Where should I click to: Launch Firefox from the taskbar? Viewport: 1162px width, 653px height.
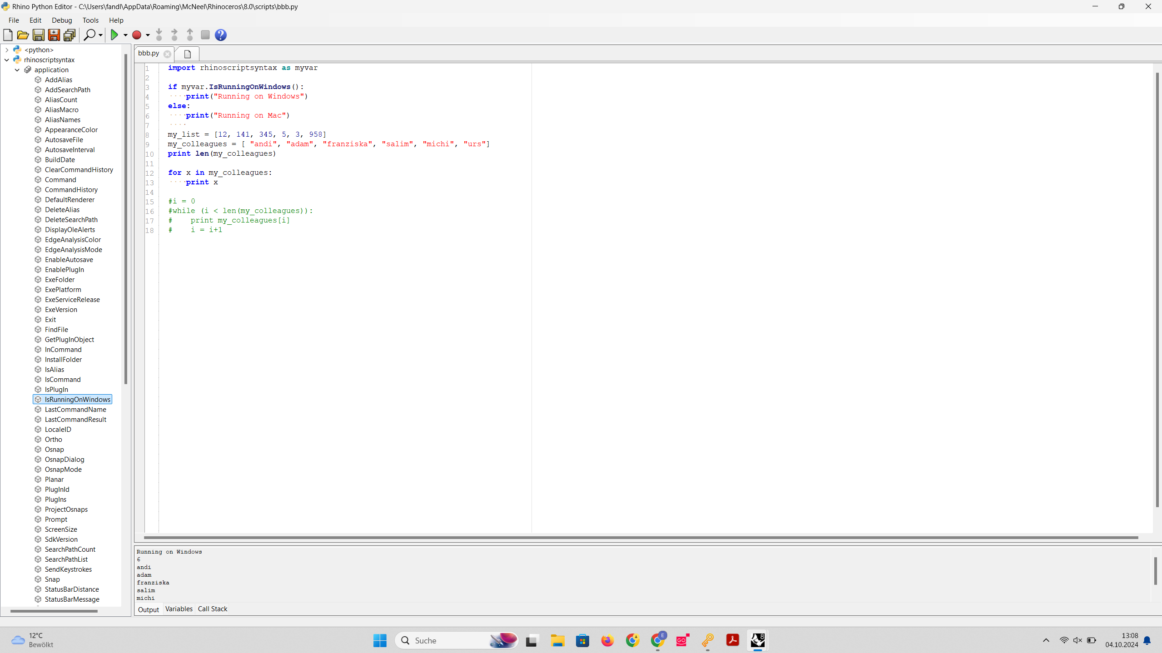pyautogui.click(x=607, y=640)
